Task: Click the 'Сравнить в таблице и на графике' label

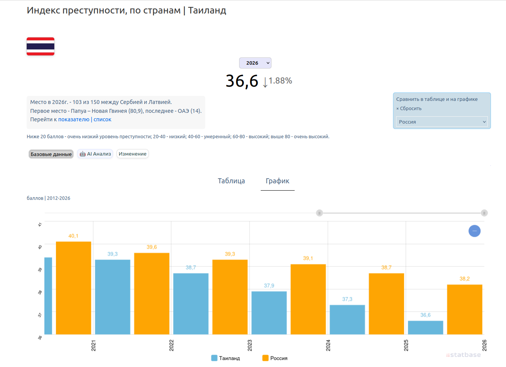Action: coord(437,99)
